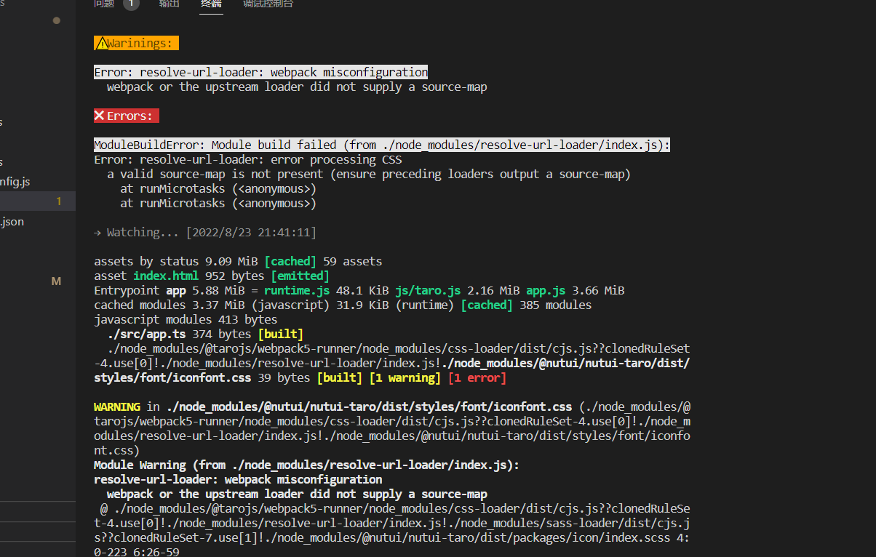Click the red [1 error] tag

point(477,377)
